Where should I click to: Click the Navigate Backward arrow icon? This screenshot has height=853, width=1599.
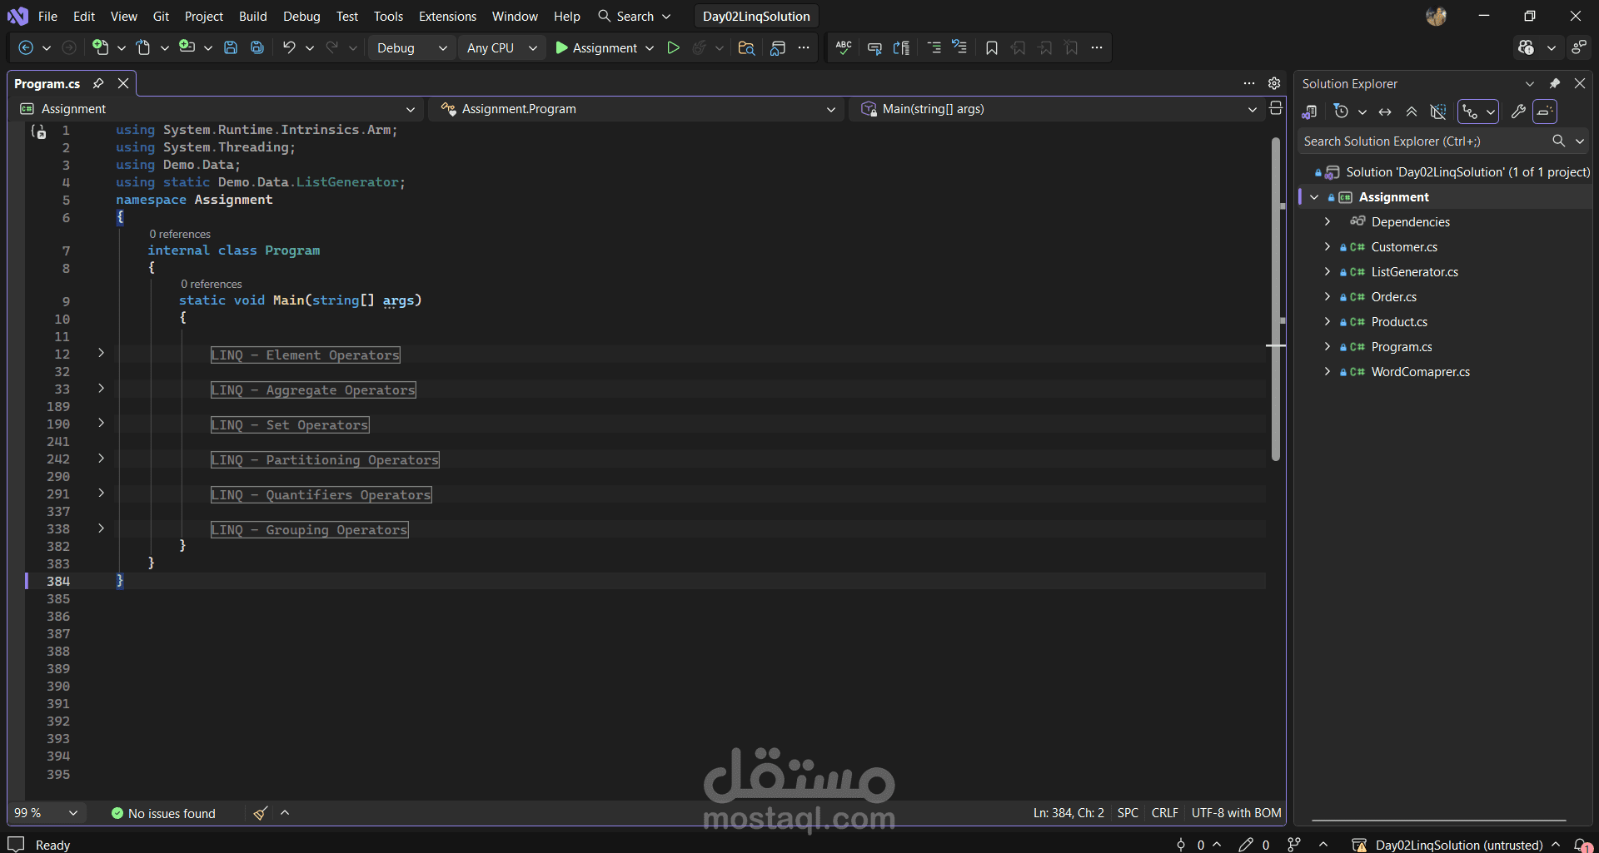click(x=26, y=48)
